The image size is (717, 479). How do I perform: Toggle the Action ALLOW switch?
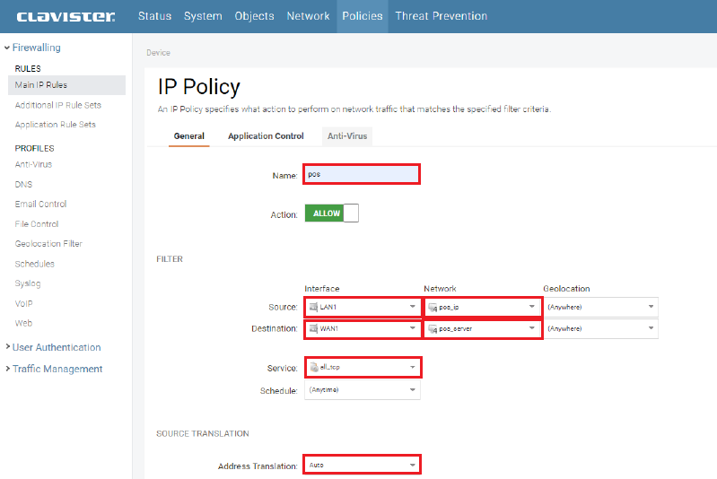click(x=331, y=213)
